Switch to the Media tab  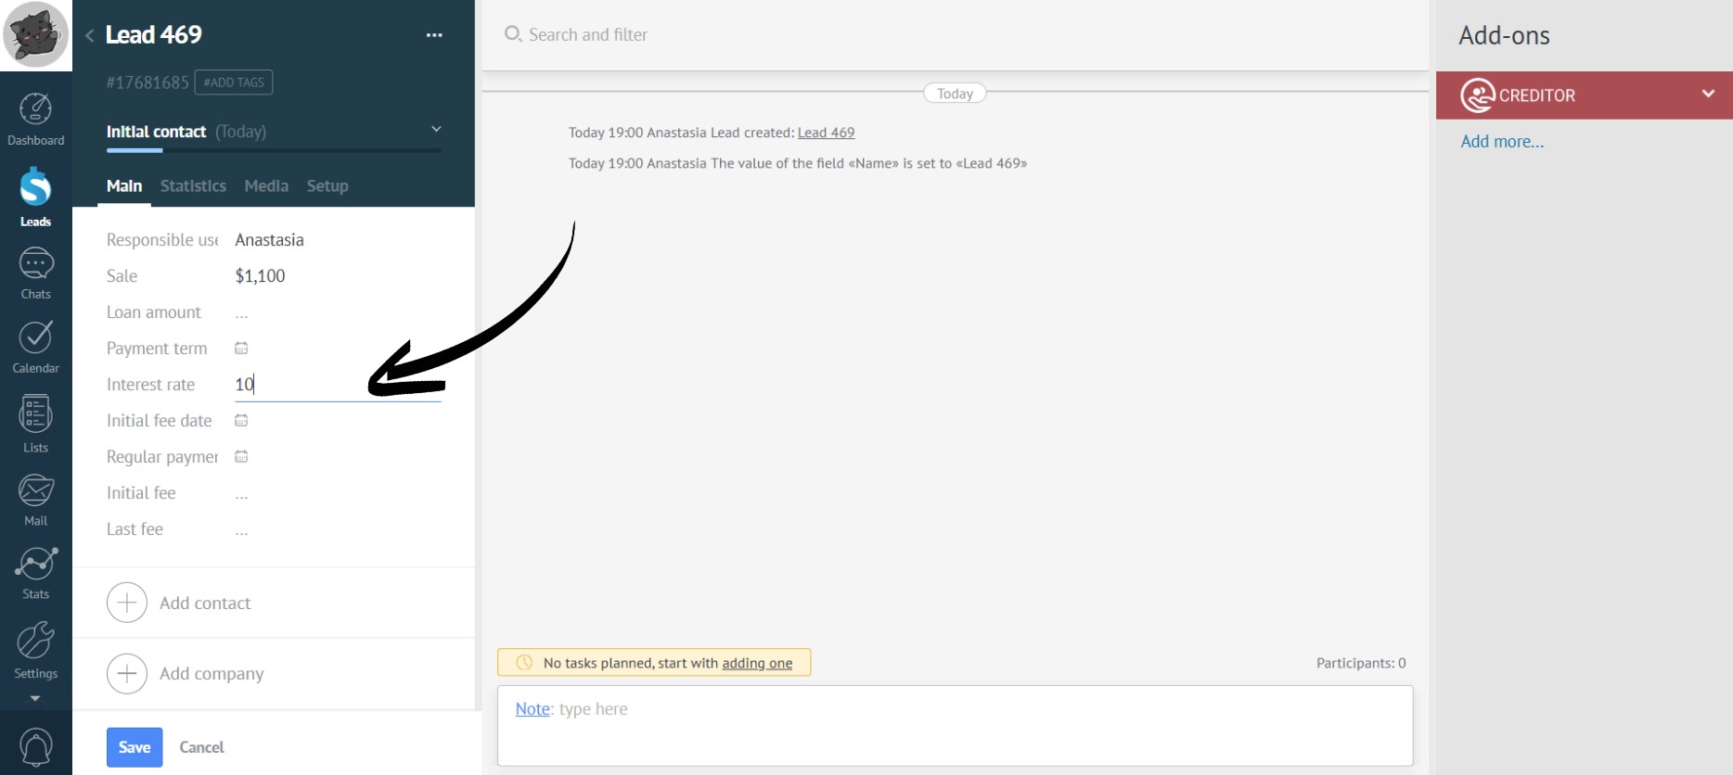pyautogui.click(x=266, y=186)
